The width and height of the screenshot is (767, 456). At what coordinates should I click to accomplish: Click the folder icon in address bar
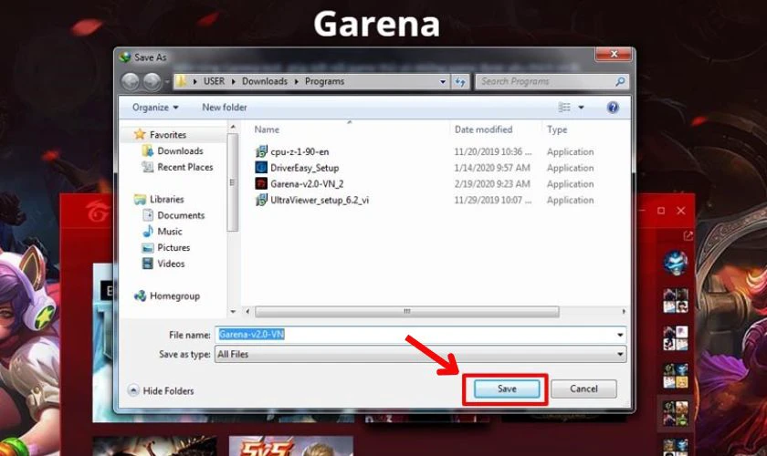pos(181,81)
